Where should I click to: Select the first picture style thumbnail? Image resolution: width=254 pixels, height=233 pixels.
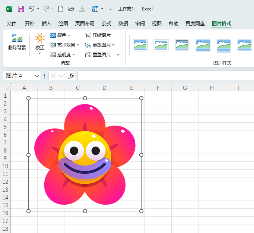point(140,45)
